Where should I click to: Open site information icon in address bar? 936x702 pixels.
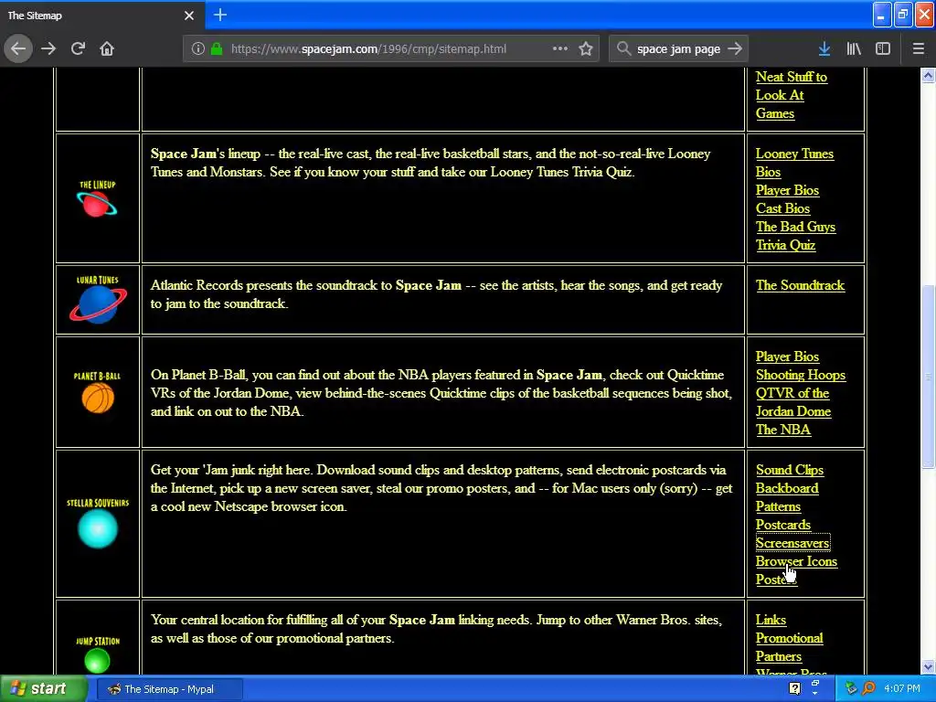tap(197, 49)
